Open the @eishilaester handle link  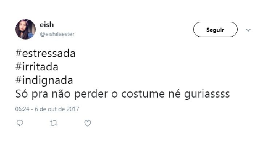pos(57,34)
